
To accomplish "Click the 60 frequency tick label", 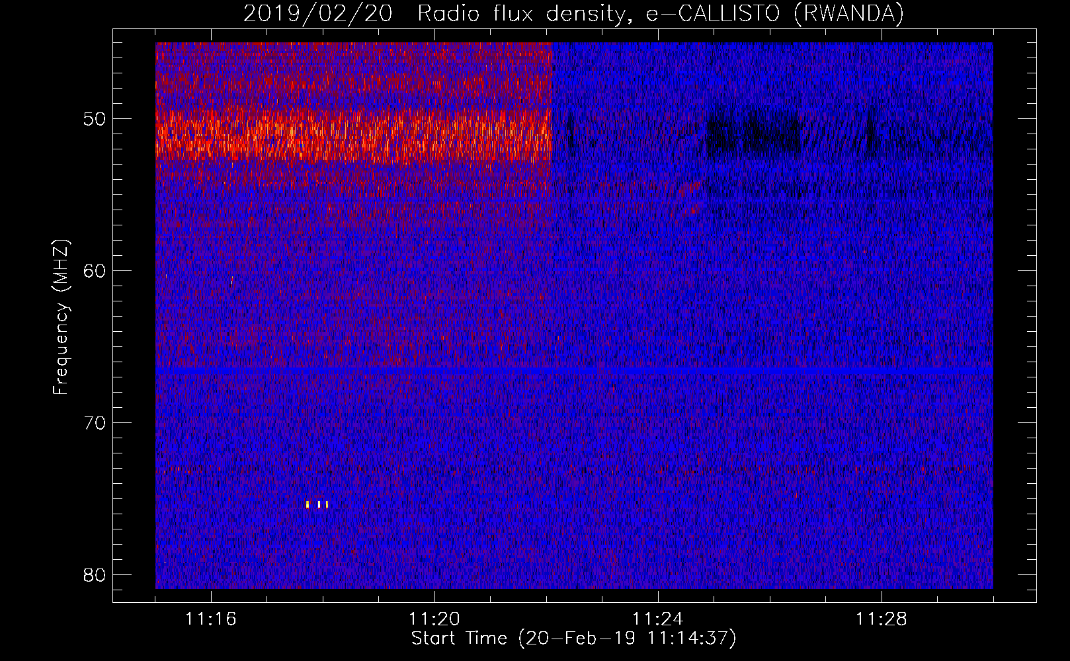I will [x=95, y=271].
